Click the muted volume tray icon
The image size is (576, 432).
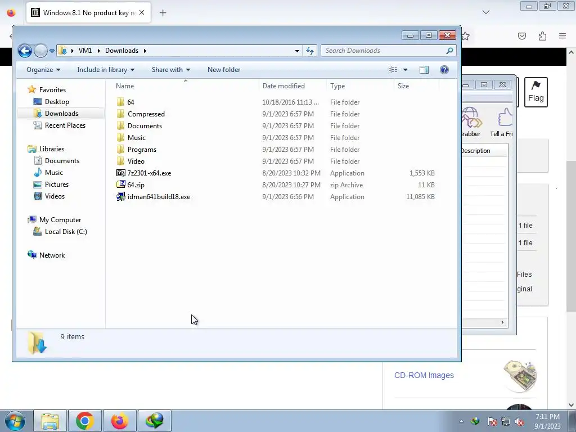(x=519, y=421)
